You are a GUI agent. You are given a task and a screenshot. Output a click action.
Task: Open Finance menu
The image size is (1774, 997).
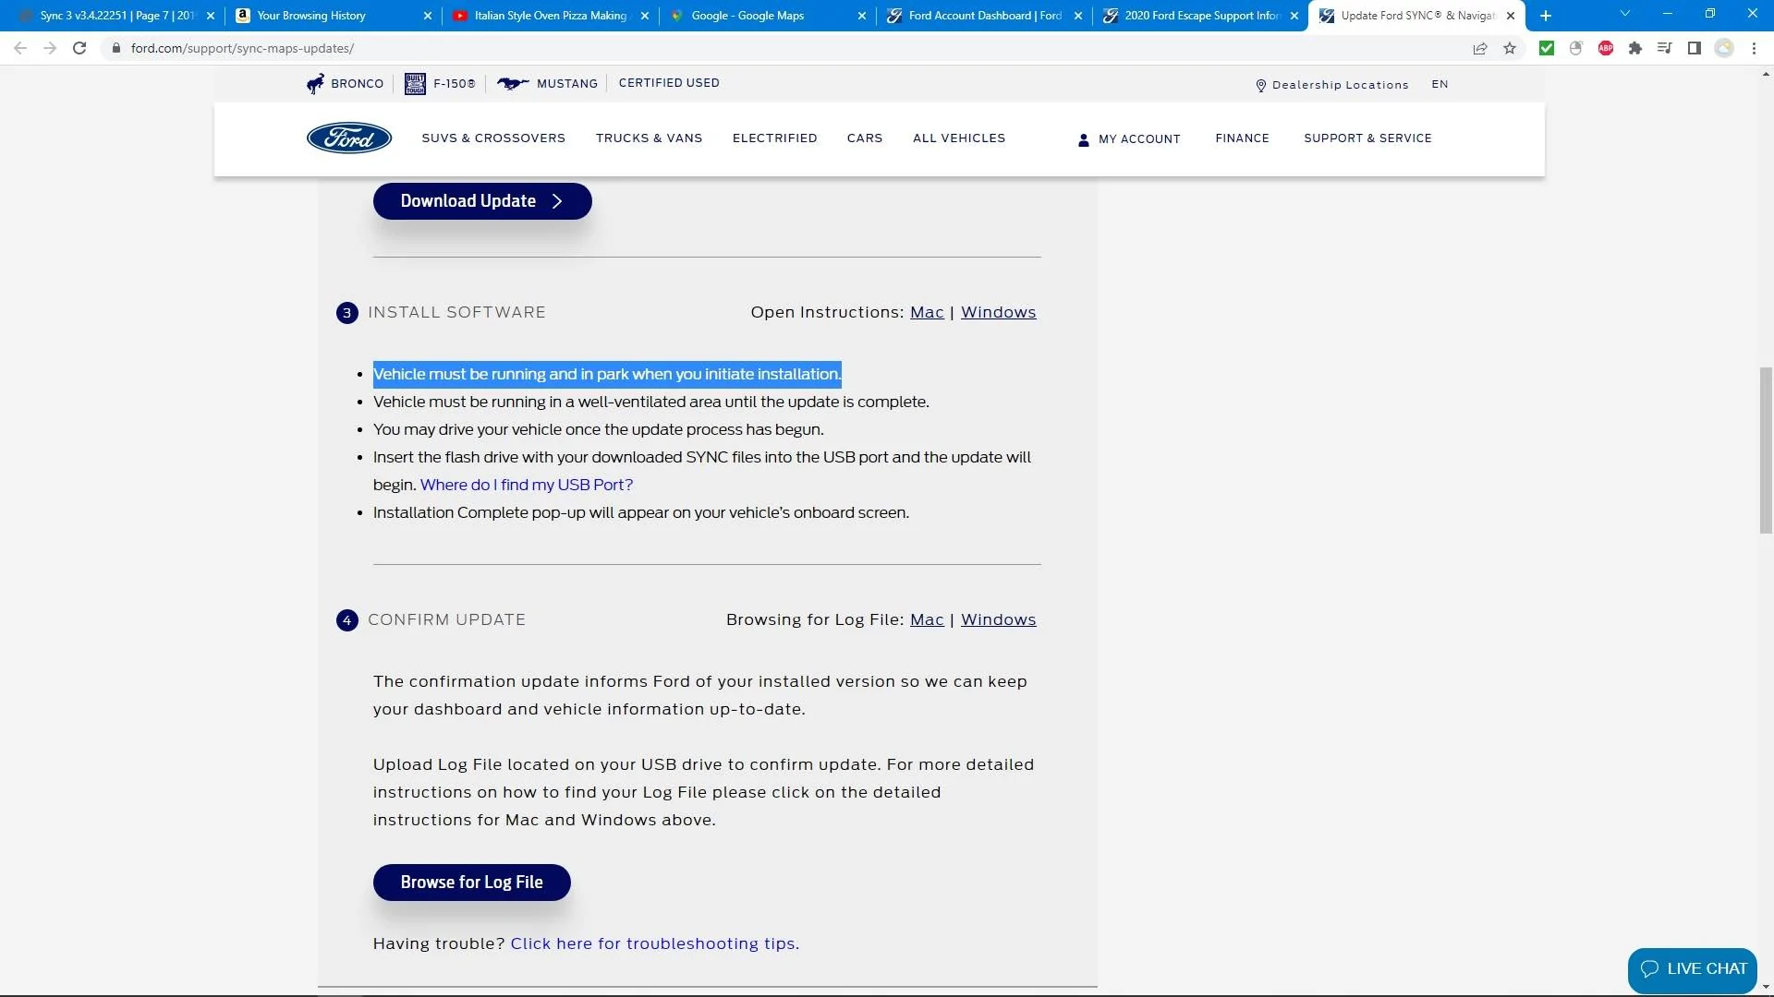tap(1242, 138)
